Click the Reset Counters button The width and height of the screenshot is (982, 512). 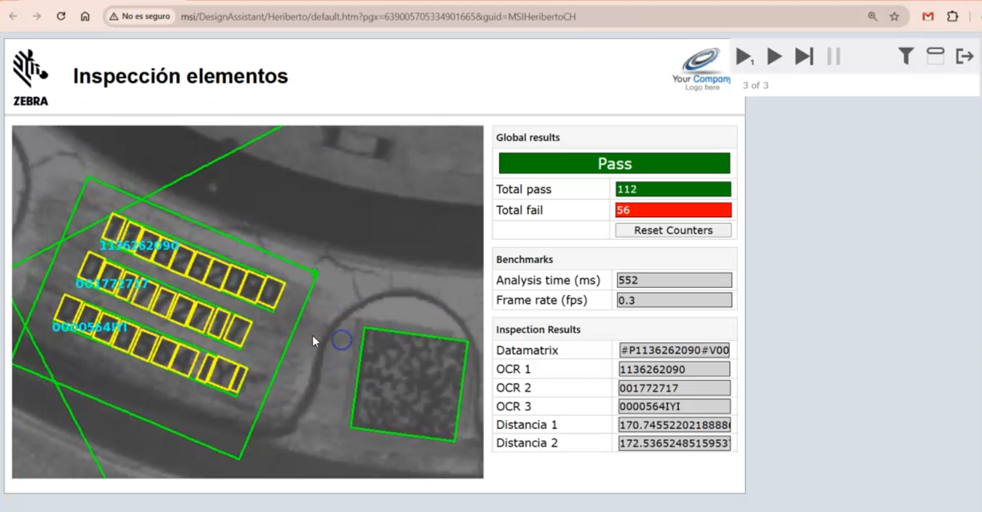(x=673, y=230)
